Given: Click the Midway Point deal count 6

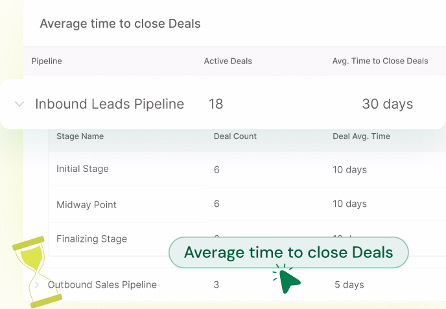Looking at the screenshot, I should click(x=217, y=204).
